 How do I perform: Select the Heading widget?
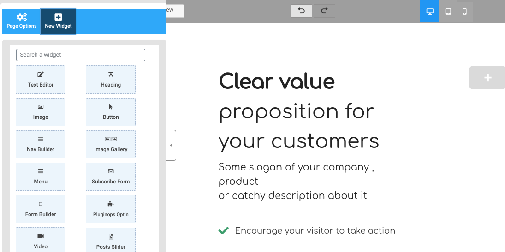click(x=111, y=79)
